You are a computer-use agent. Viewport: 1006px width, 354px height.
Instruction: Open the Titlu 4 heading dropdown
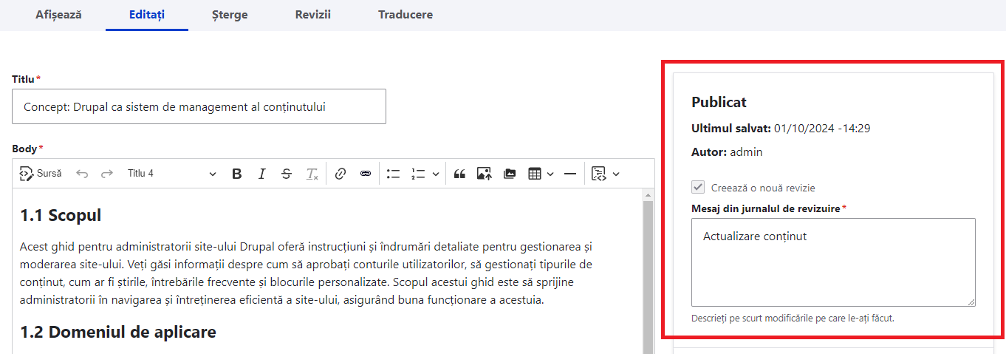click(171, 174)
